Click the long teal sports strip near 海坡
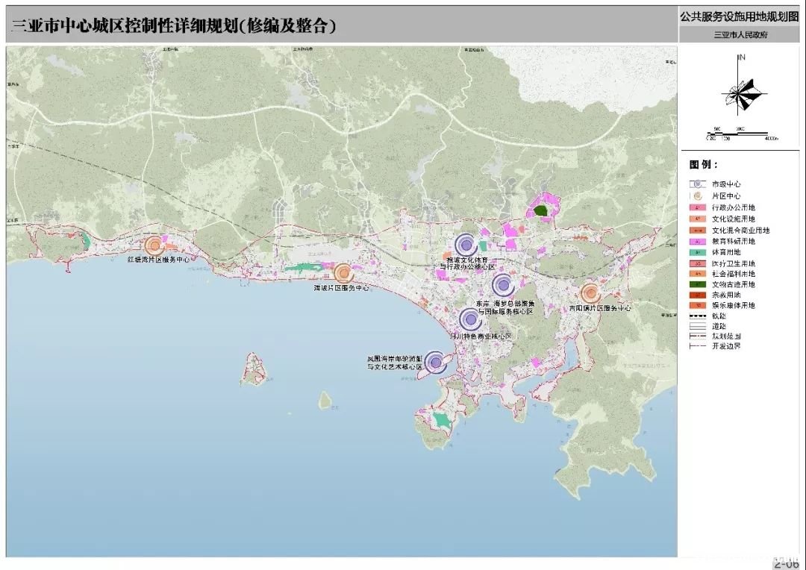The width and height of the screenshot is (806, 570). 304,267
